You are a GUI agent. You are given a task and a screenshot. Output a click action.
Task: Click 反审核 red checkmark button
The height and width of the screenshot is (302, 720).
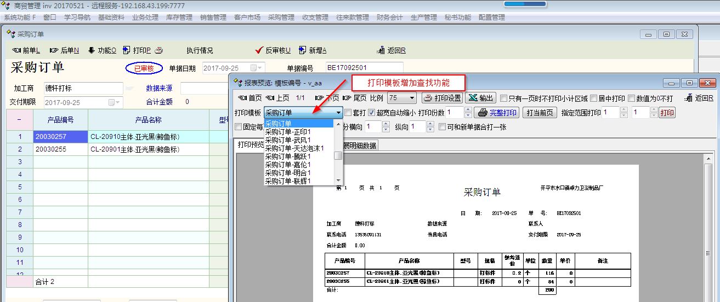click(x=273, y=50)
